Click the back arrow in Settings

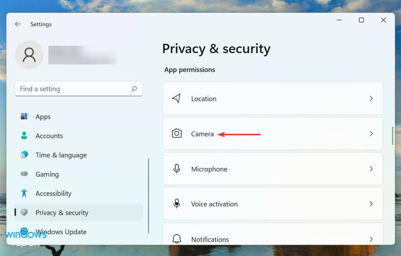coord(18,24)
